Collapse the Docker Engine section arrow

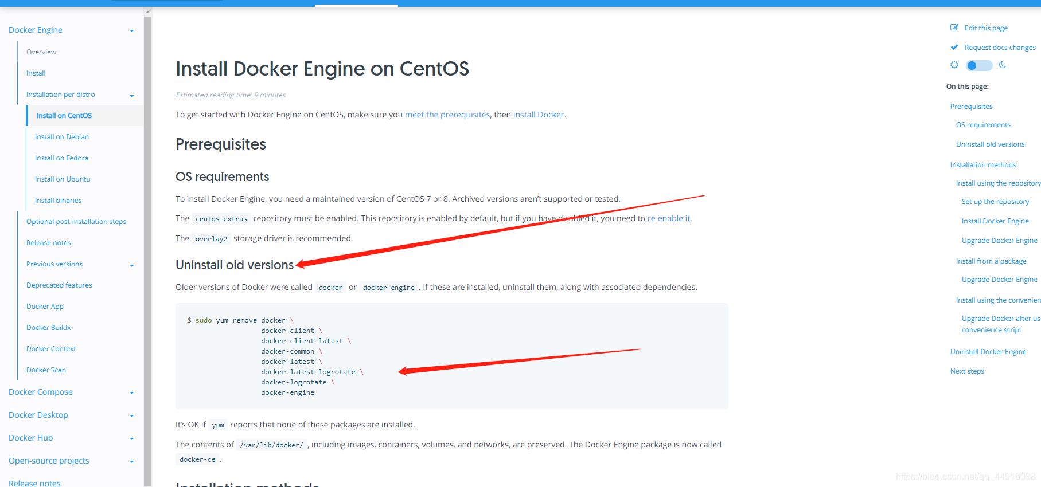(x=132, y=31)
